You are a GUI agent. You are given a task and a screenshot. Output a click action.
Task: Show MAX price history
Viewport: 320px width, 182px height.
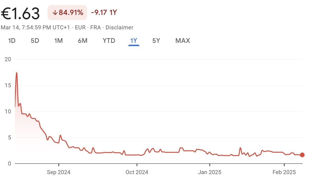(x=183, y=41)
